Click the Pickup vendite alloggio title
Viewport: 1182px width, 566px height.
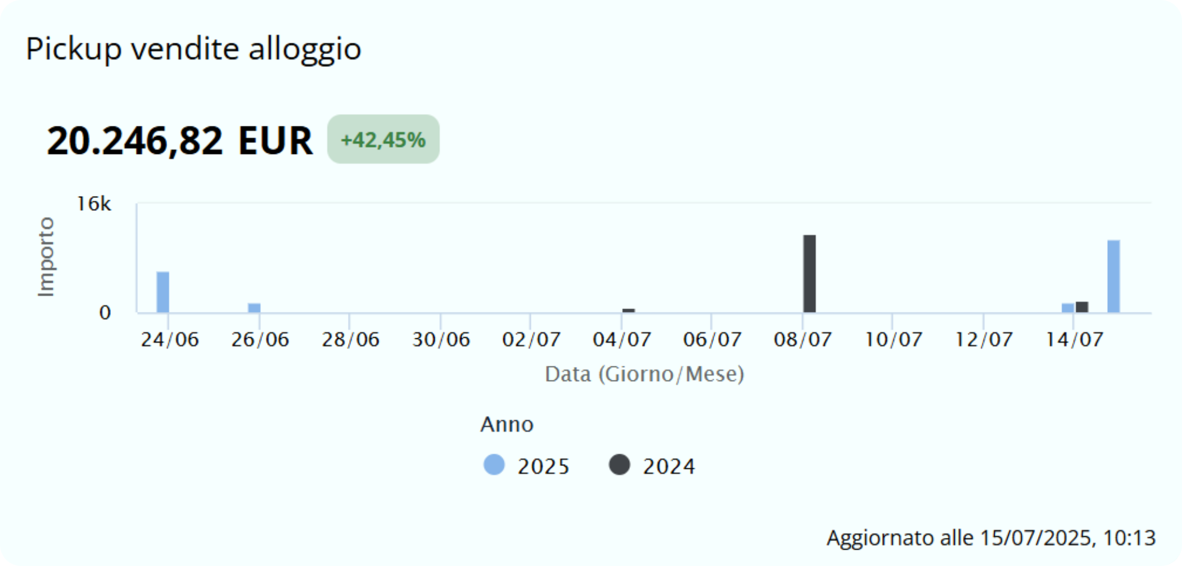[193, 48]
